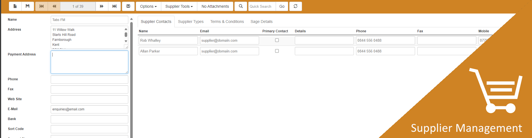Click the Sort Code input field

89,129
